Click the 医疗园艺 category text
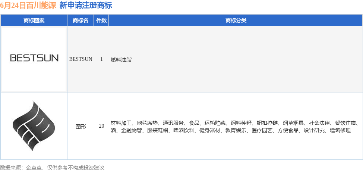Image resolution: width=363 pixels, height=171 pixels. coord(262,130)
